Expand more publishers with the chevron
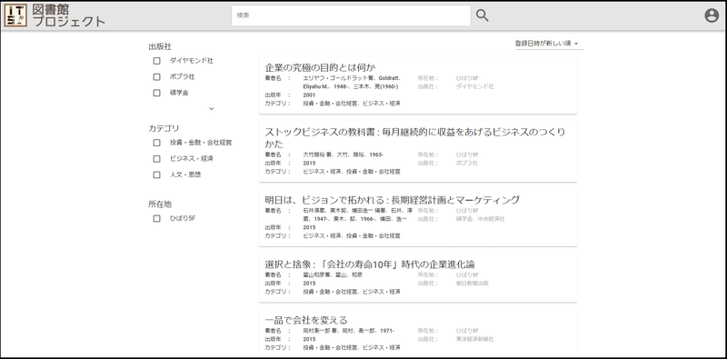 pos(212,108)
